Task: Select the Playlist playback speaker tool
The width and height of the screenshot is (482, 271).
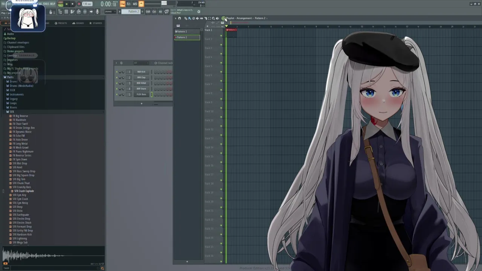Action: click(x=217, y=18)
